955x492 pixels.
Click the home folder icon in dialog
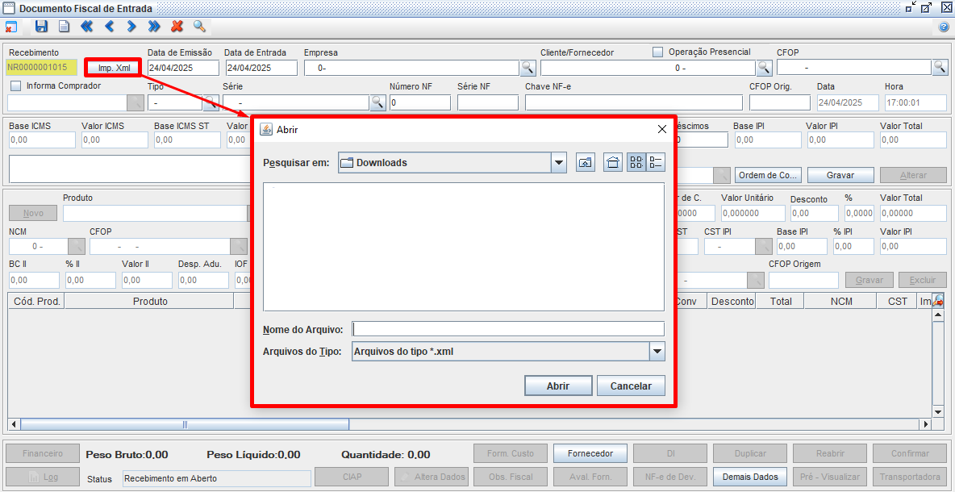[x=613, y=163]
